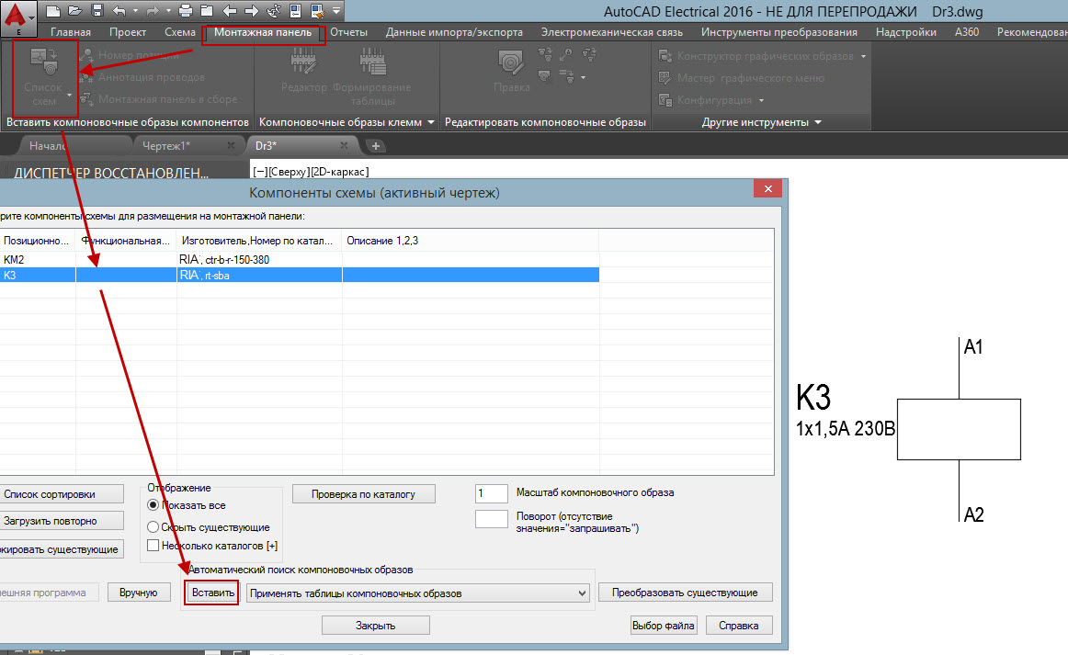The image size is (1068, 655).
Task: Close the Dr3* drawing tab
Action: tap(344, 146)
